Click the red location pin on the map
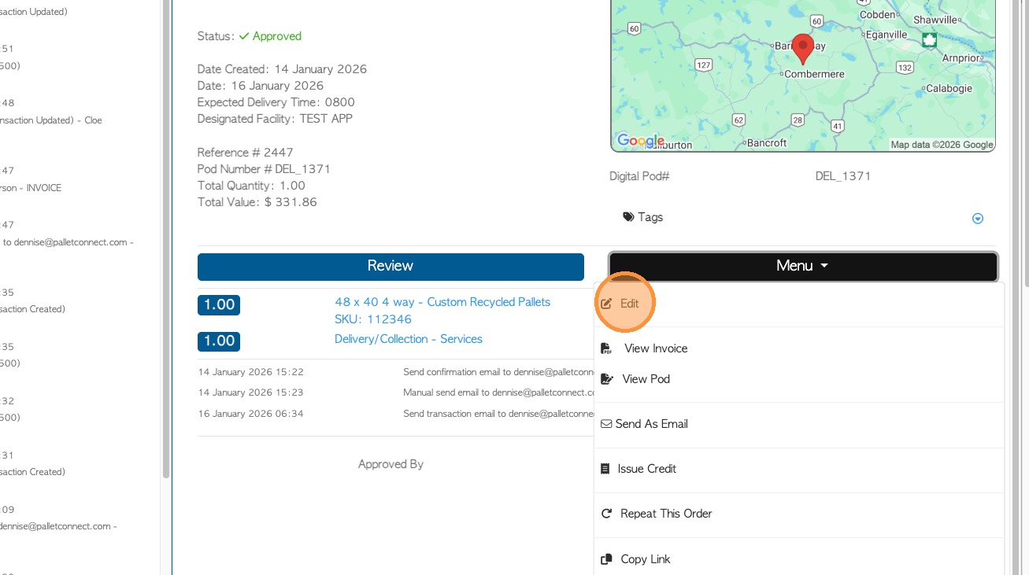The width and height of the screenshot is (1029, 575). pos(802,49)
